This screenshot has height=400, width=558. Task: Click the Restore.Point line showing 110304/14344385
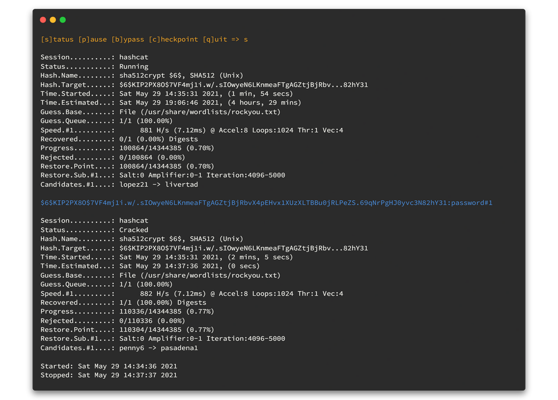(x=127, y=330)
